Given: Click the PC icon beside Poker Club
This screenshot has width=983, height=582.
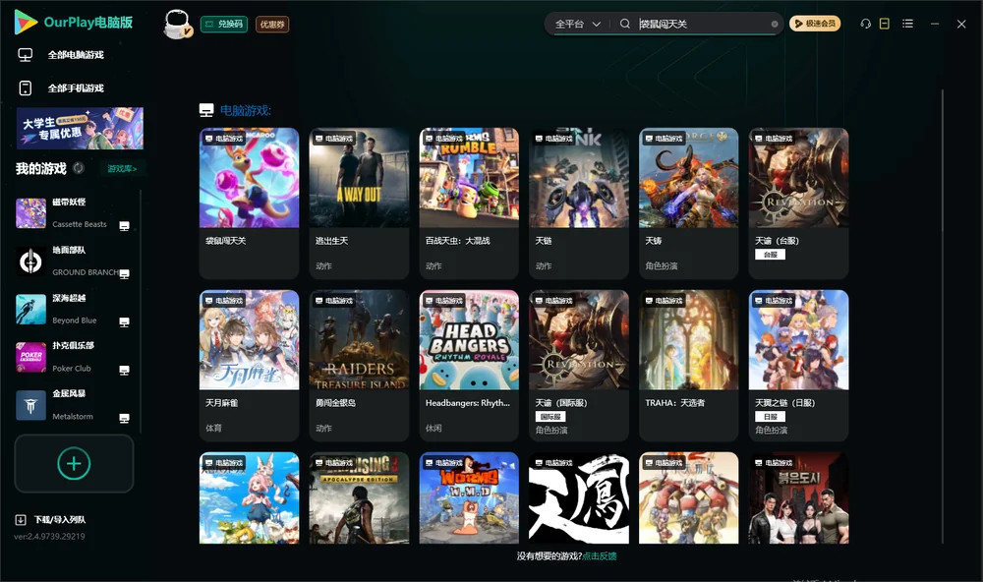Looking at the screenshot, I should pyautogui.click(x=124, y=371).
